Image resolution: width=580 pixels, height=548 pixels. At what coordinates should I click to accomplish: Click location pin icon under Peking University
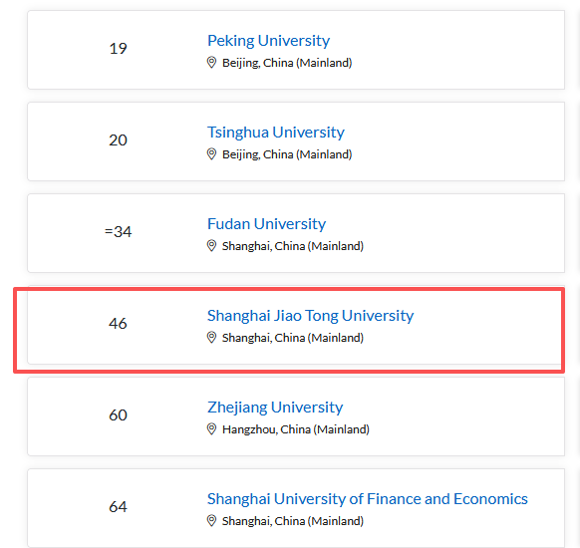(x=211, y=63)
